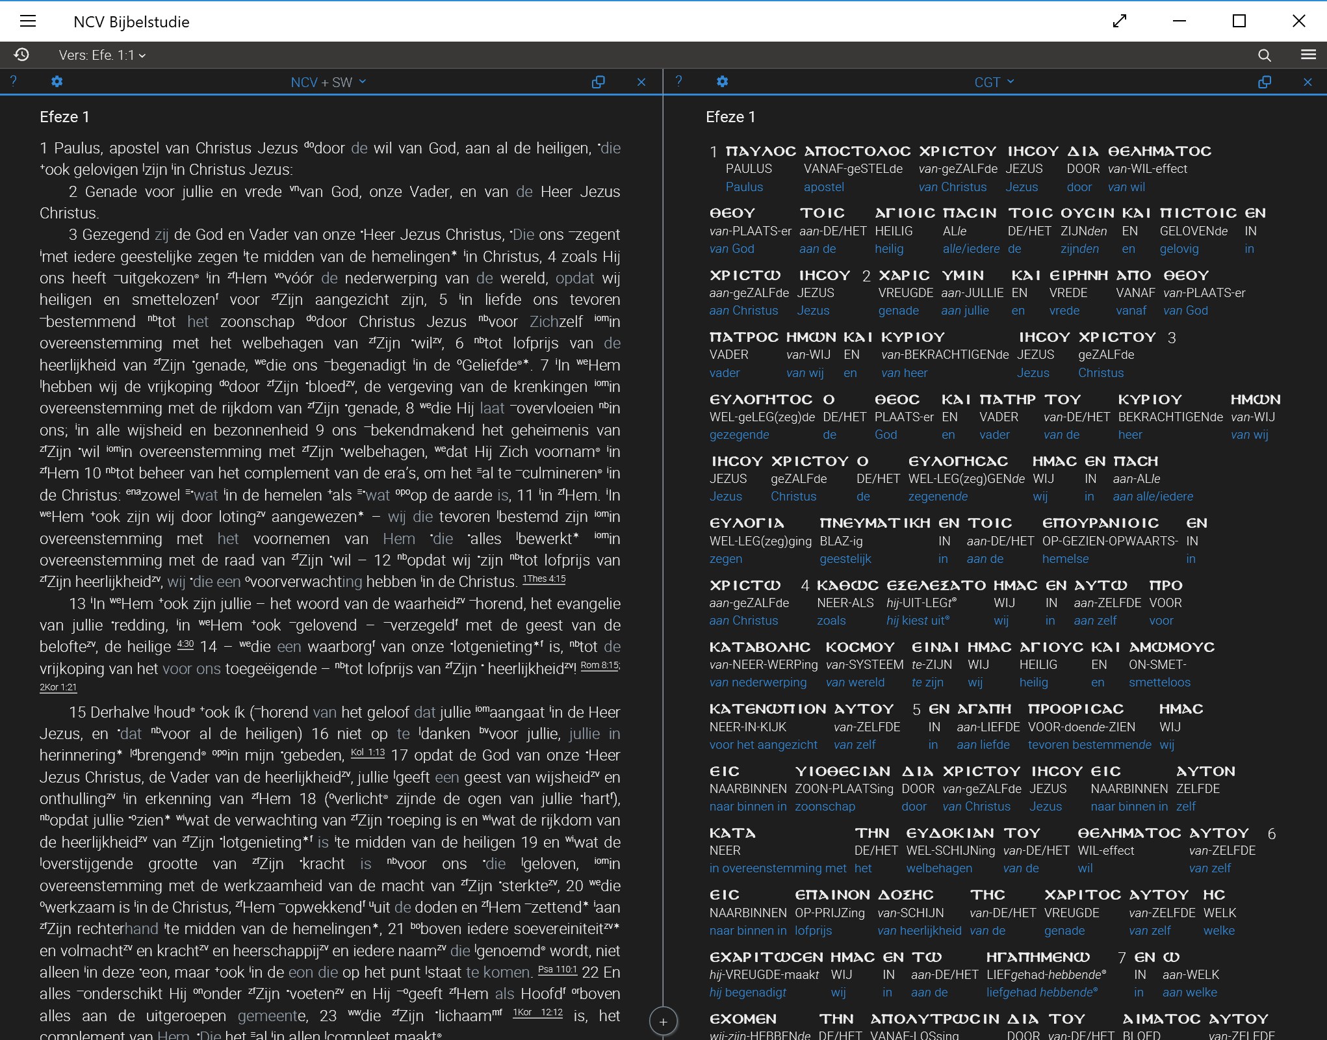Click help question mark in left pane
This screenshot has width=1327, height=1040.
(x=14, y=81)
